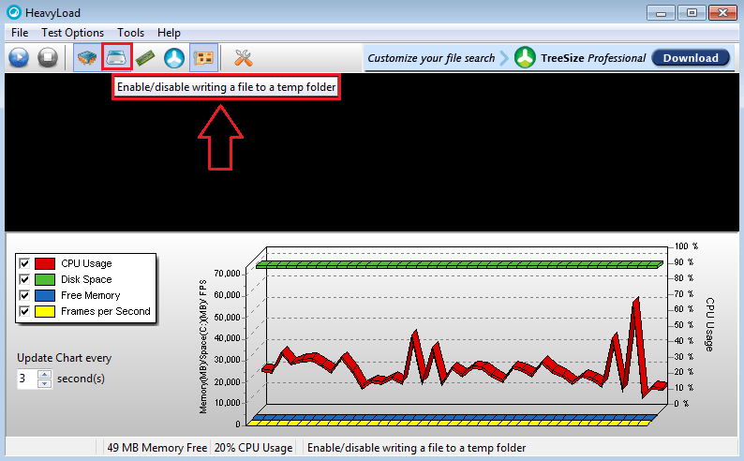
Task: Click '20% CPU Usage' in status bar
Action: click(x=253, y=448)
